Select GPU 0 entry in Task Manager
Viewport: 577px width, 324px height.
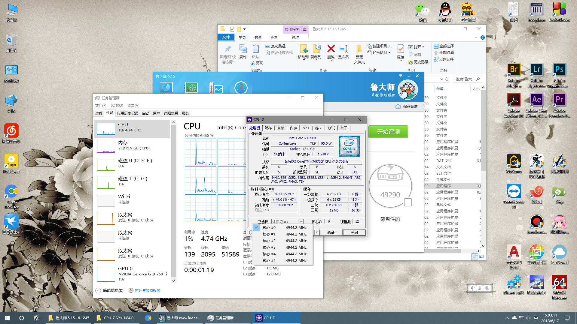pyautogui.click(x=132, y=274)
